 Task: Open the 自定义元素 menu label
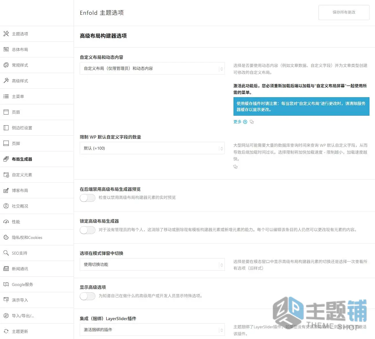[22, 175]
